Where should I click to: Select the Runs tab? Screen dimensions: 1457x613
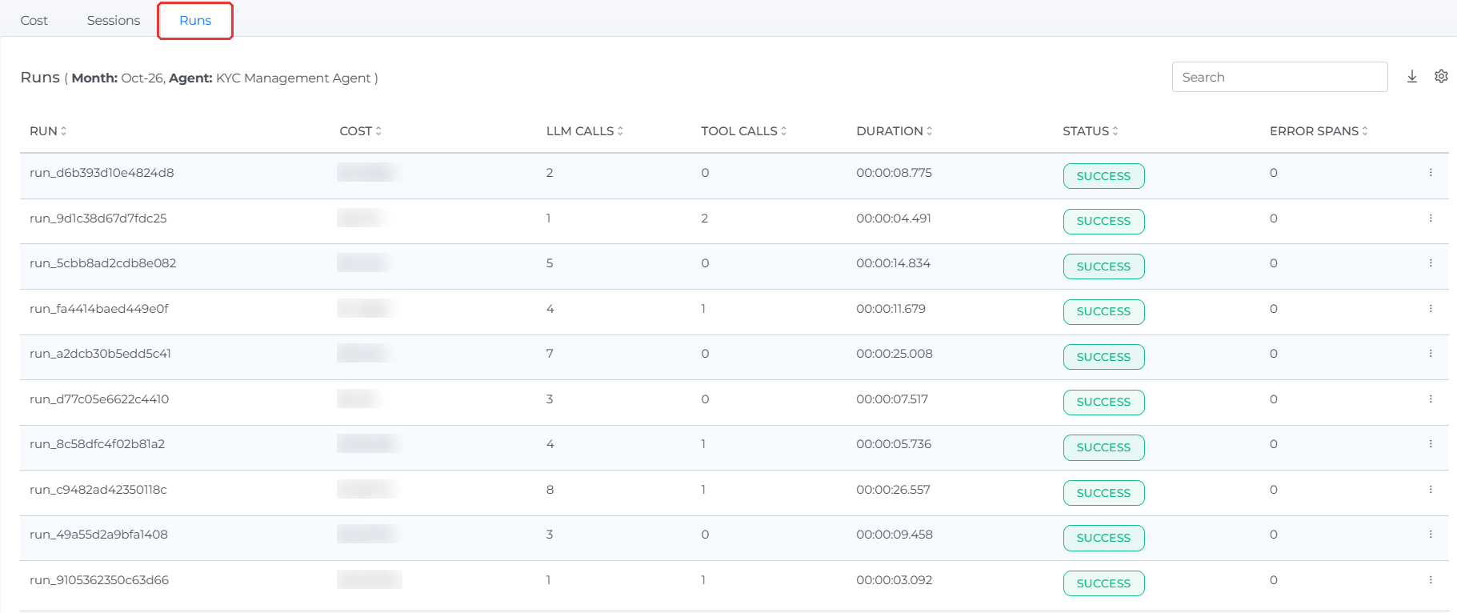pos(195,21)
